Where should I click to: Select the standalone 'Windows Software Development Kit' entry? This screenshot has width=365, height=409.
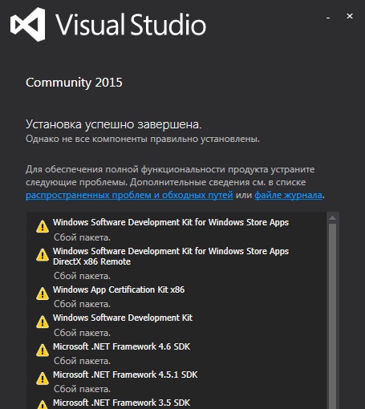click(123, 318)
